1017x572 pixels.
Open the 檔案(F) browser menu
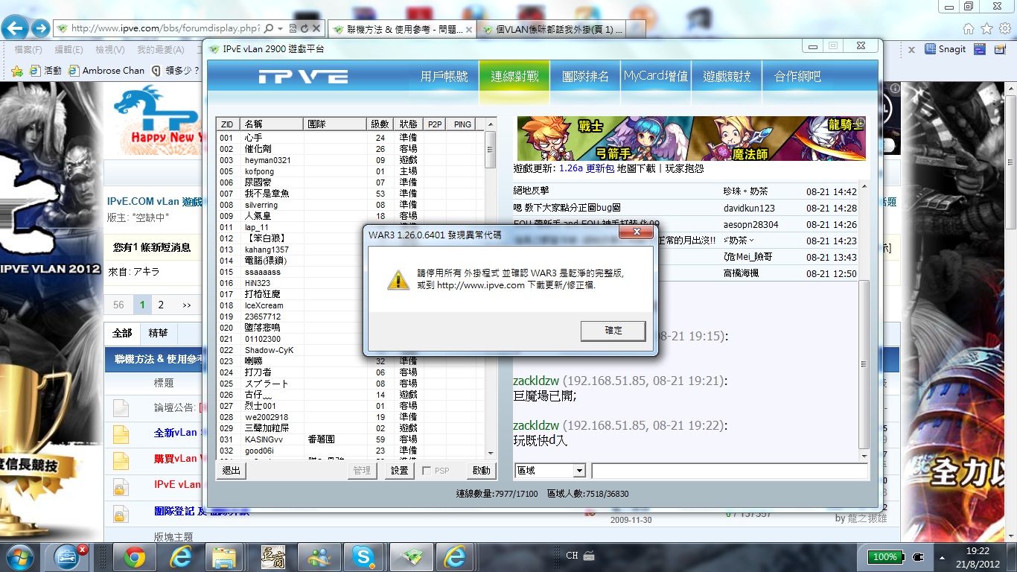point(28,50)
